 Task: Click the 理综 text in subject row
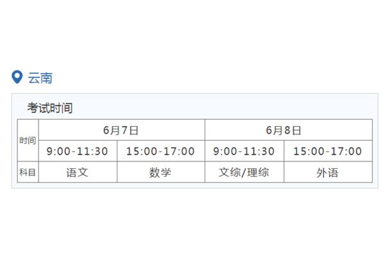coord(258,172)
